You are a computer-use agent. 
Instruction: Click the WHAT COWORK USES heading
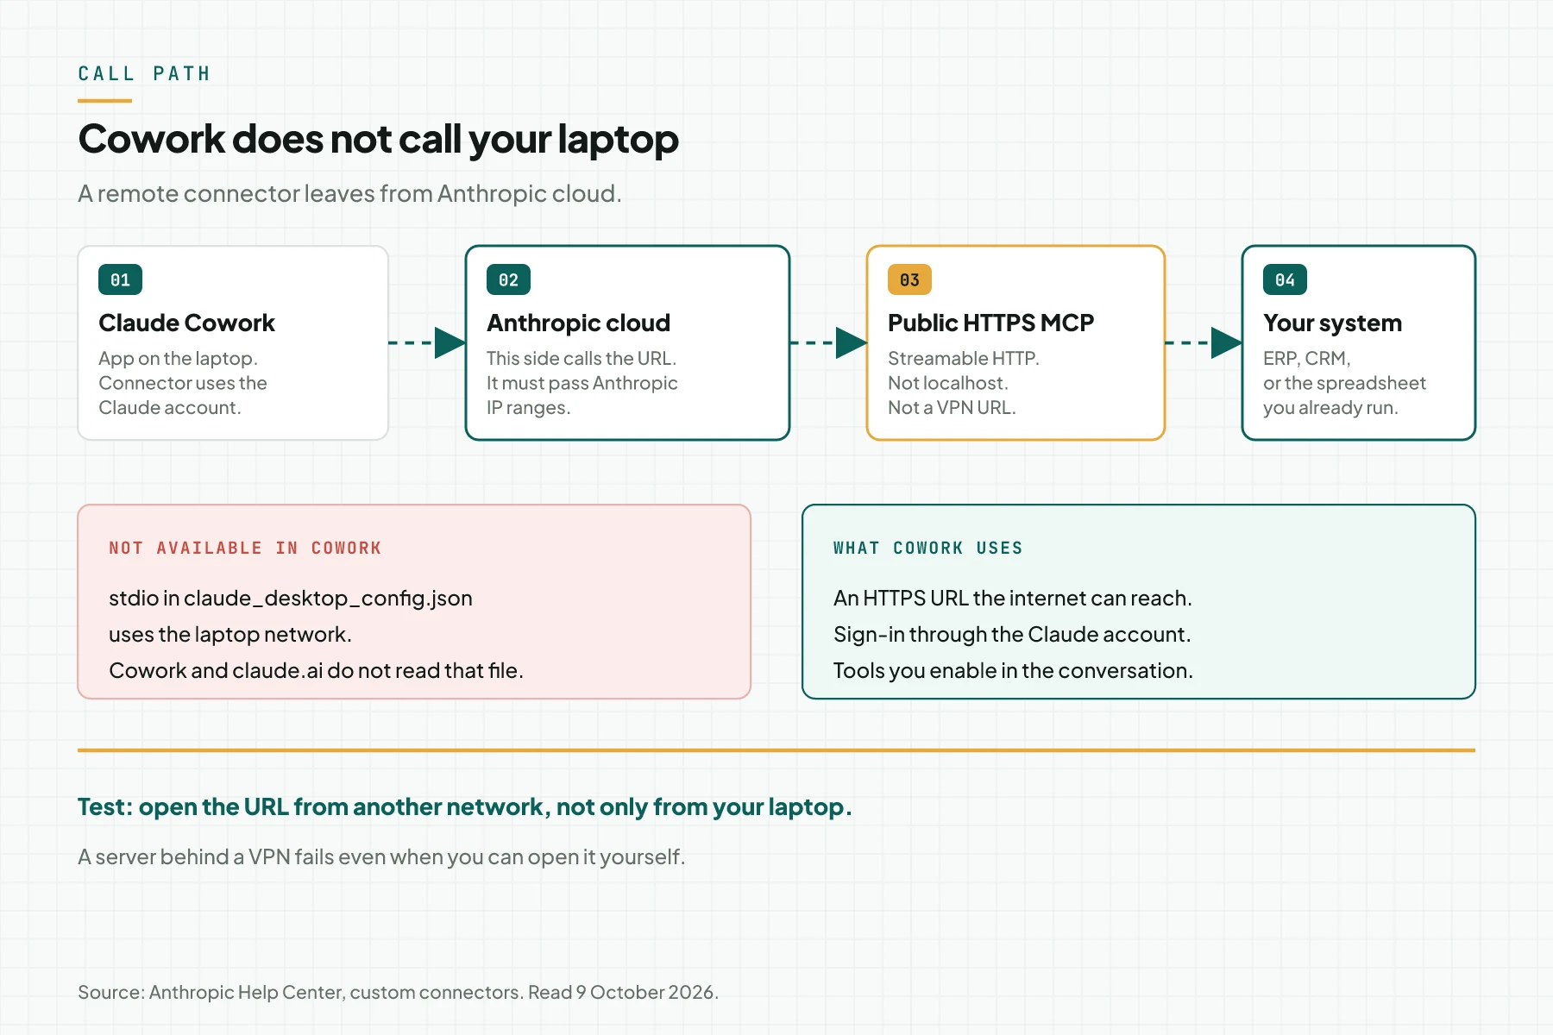927,548
